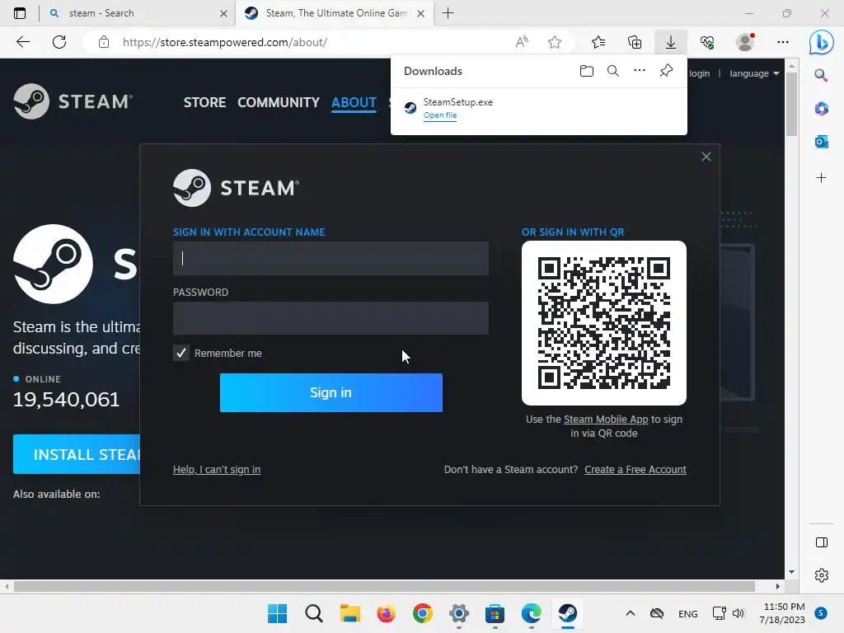Click the INSTALL STEAM button

(x=77, y=454)
